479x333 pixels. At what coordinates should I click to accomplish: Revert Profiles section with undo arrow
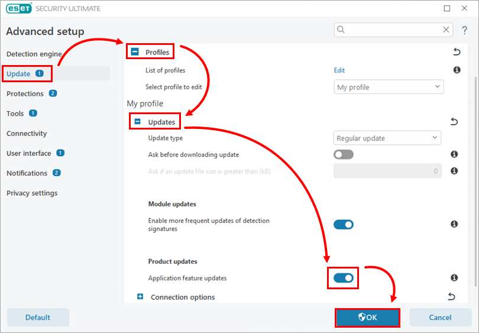456,52
